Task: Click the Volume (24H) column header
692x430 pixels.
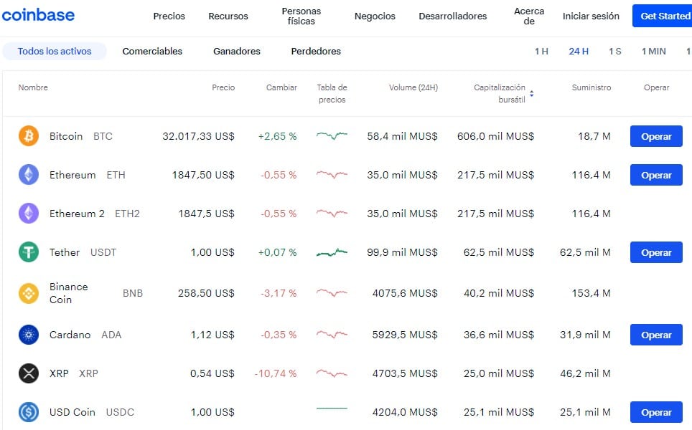Action: [x=413, y=87]
